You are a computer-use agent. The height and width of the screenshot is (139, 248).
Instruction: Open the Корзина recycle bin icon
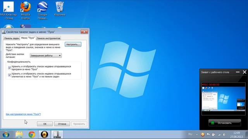point(60,9)
